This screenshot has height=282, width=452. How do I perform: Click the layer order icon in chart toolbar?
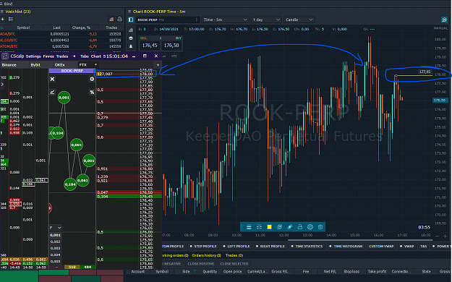[x=290, y=227]
